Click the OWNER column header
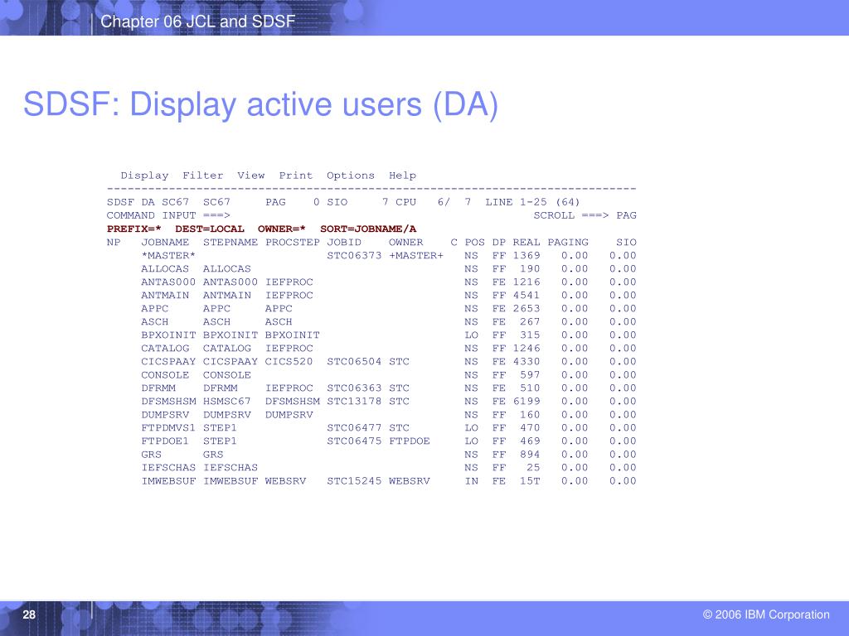Screen dimensions: 849x636 [406, 243]
